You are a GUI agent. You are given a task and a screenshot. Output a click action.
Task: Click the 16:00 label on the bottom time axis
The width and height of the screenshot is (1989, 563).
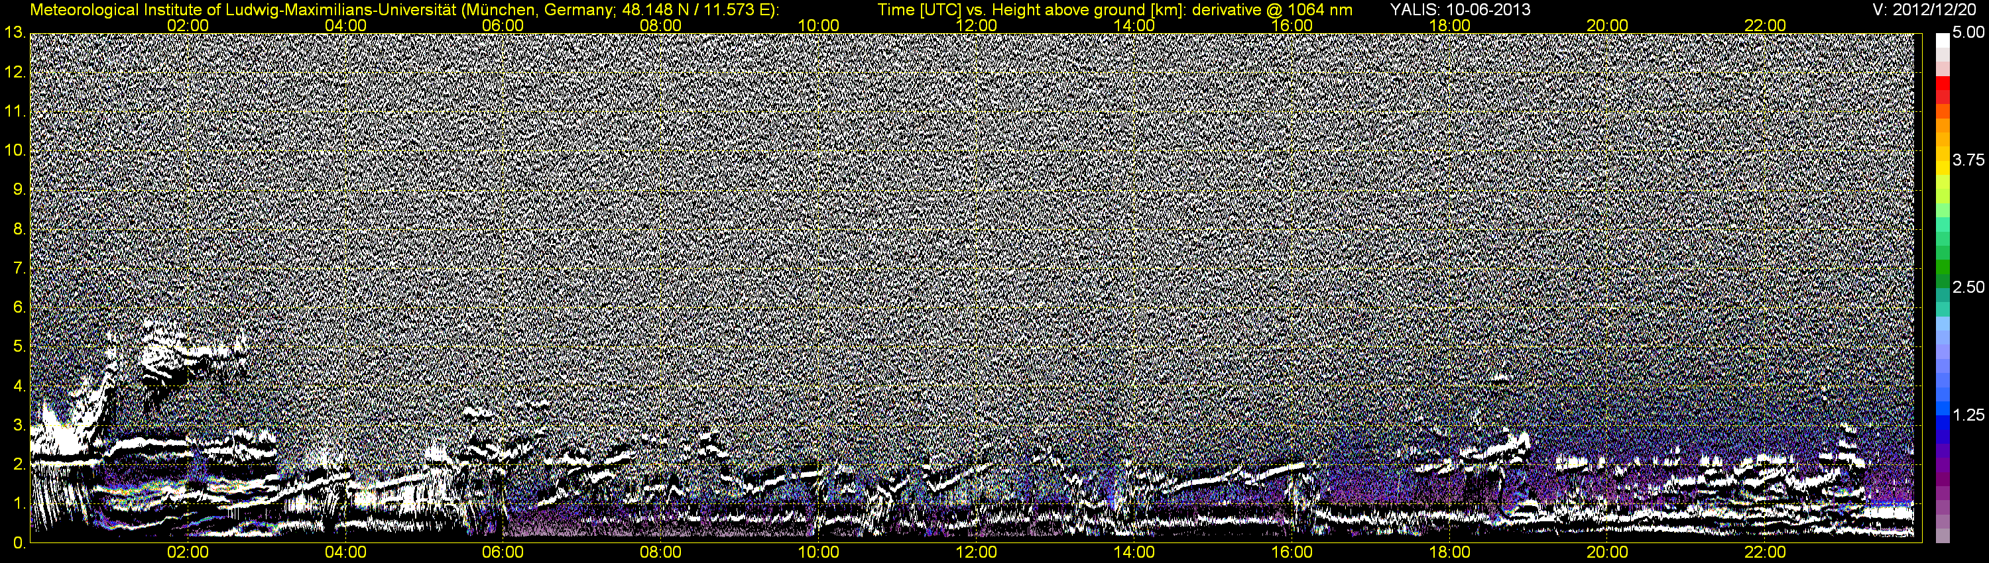coord(1292,553)
